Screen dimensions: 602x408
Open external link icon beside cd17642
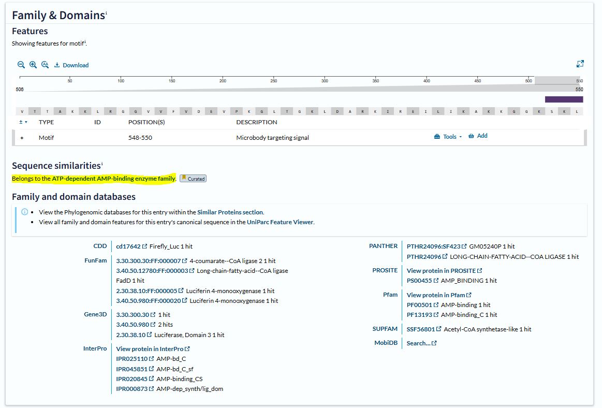coord(144,246)
